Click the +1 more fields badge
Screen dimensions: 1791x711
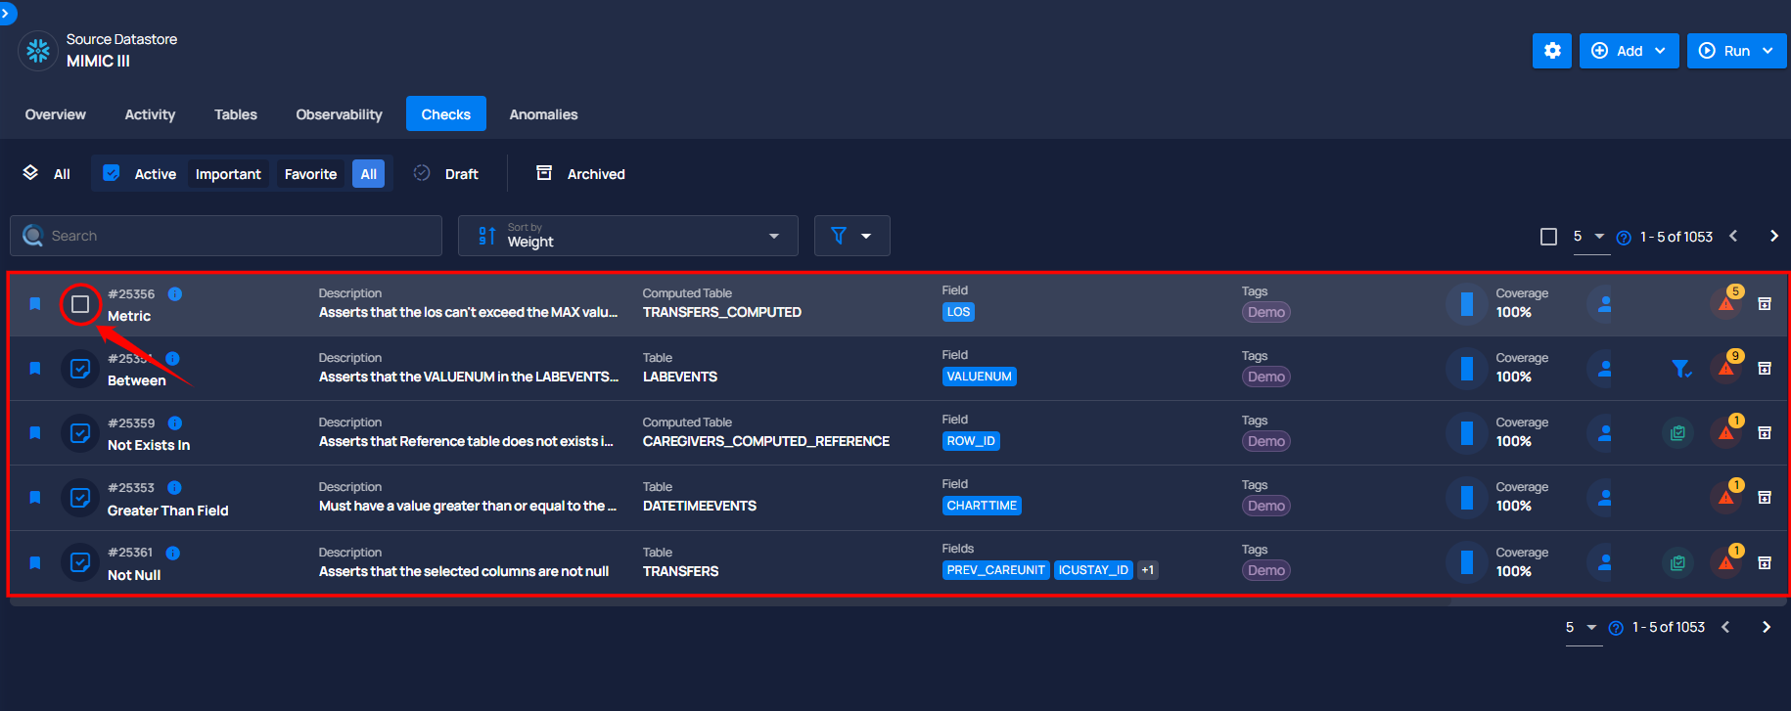[x=1147, y=570]
